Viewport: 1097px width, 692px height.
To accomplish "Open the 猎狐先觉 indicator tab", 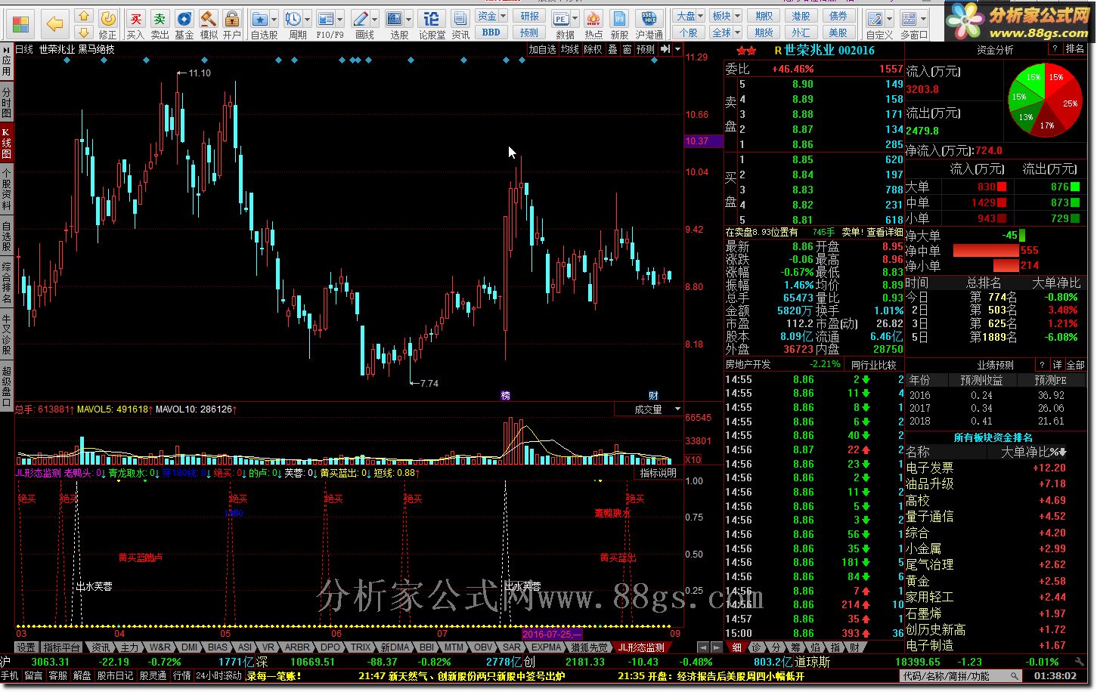I will [x=589, y=648].
